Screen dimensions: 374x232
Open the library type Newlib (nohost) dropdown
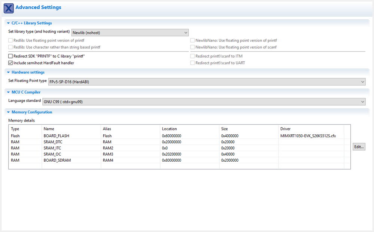click(130, 33)
